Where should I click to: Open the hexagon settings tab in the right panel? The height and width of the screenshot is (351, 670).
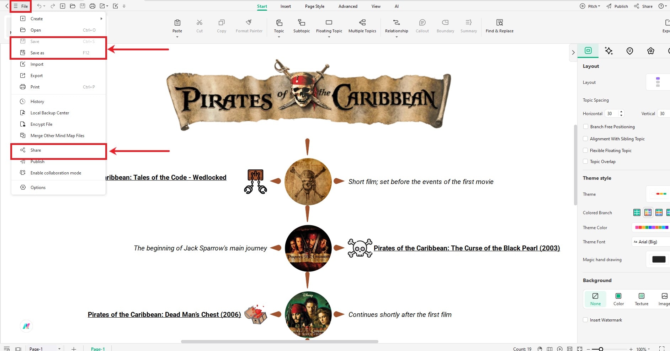tap(651, 51)
